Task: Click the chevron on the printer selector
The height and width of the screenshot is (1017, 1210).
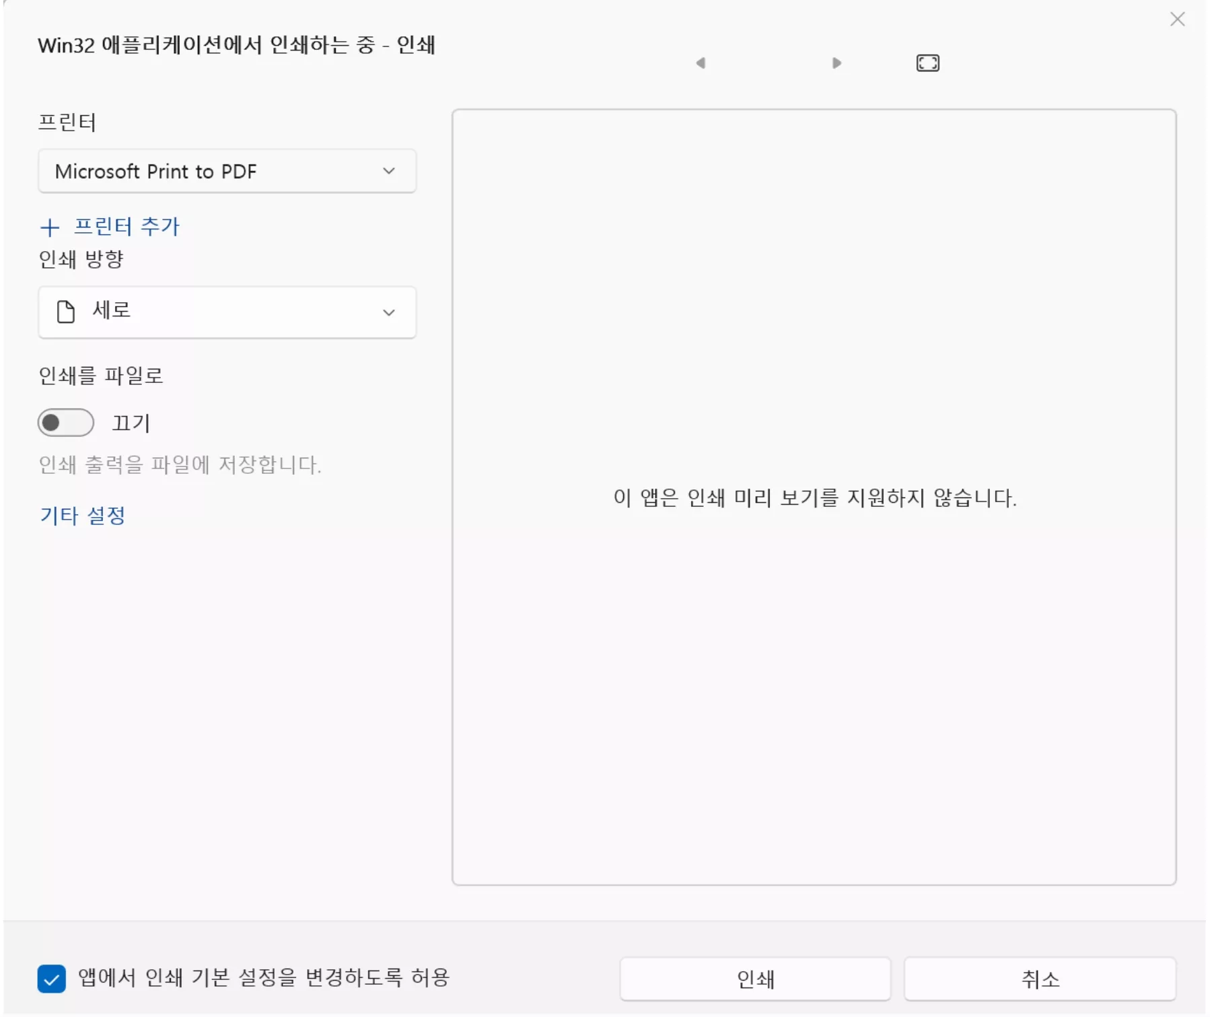Action: point(389,171)
